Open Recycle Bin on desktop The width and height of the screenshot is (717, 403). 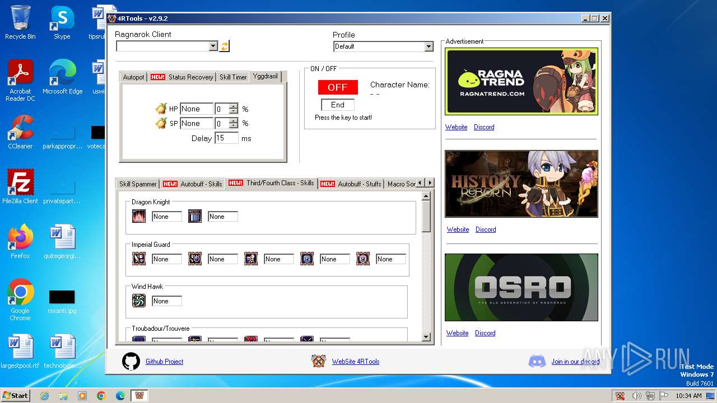click(x=20, y=22)
